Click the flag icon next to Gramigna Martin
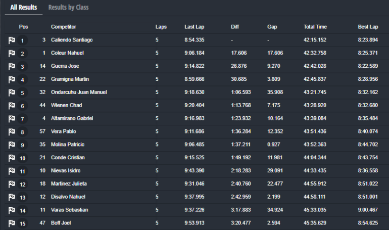The image size is (389, 230). pyautogui.click(x=12, y=79)
